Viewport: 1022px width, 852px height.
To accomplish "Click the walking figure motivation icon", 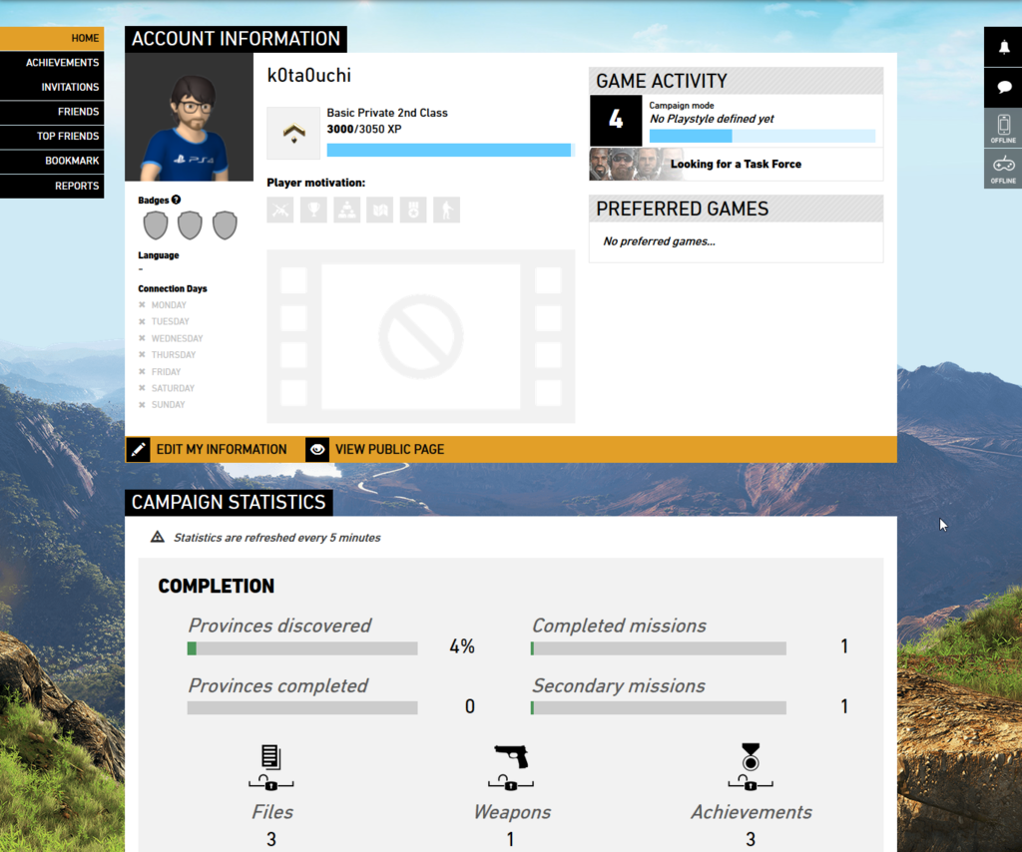I will click(446, 210).
